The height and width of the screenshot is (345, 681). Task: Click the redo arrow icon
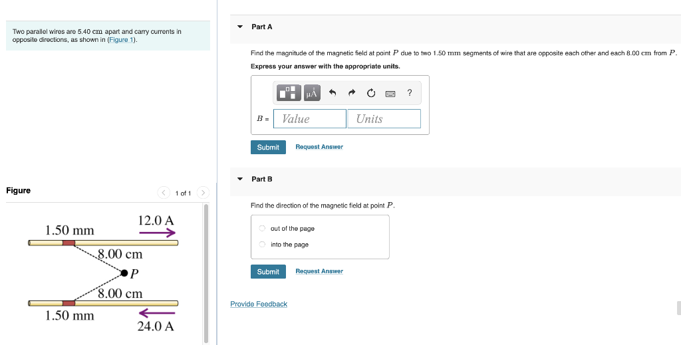click(352, 93)
